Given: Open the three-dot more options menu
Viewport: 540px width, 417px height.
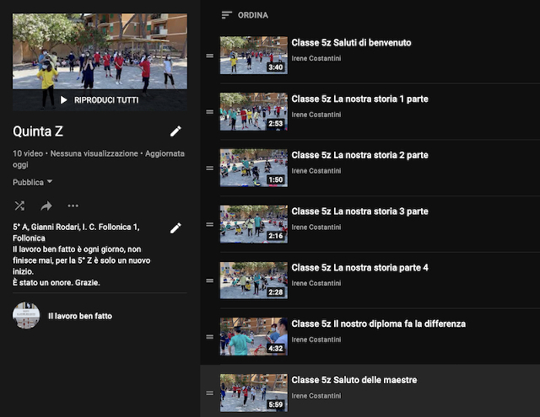Looking at the screenshot, I should point(73,206).
